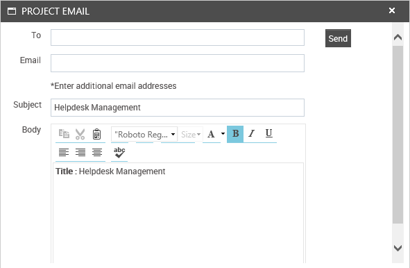
Task: Send the project email
Action: click(x=338, y=38)
